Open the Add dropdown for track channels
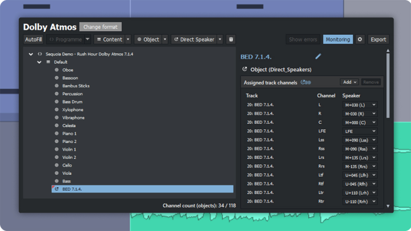 pos(350,82)
